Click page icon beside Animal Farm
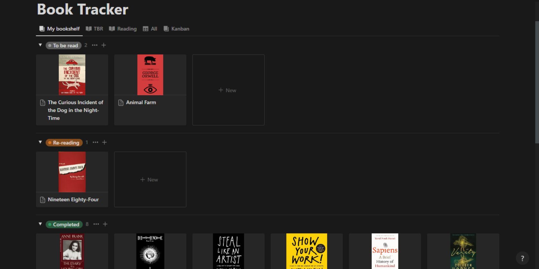 tap(121, 103)
